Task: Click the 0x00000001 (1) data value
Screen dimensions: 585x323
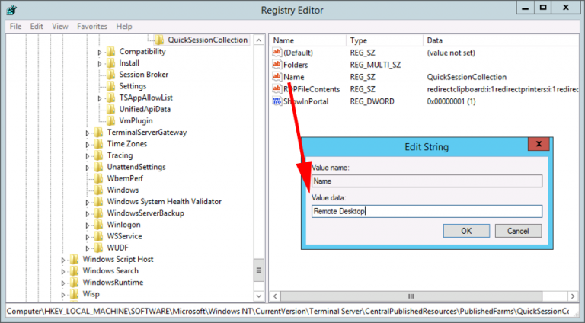Action: [x=451, y=101]
